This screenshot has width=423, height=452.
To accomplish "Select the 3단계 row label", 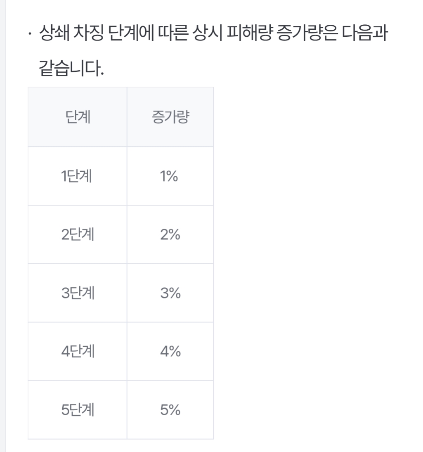I will click(x=78, y=293).
